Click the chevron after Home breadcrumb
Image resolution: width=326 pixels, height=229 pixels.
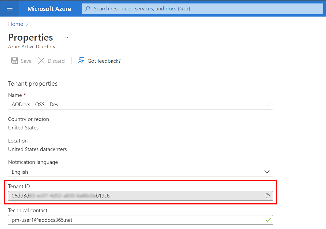pyautogui.click(x=27, y=24)
